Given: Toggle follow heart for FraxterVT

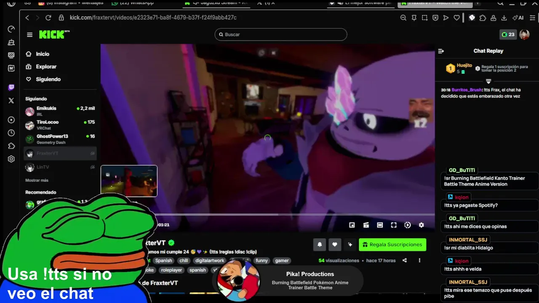Looking at the screenshot, I should coord(335,245).
